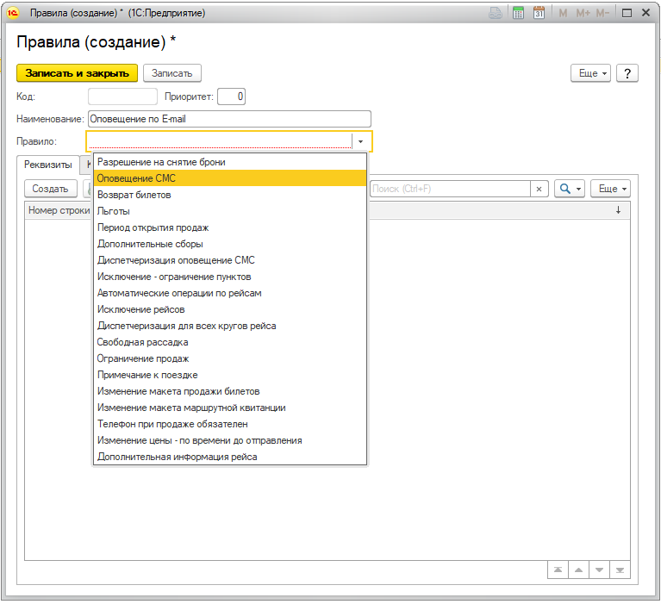Open the top Еще menu near help
661x604 pixels.
pyautogui.click(x=591, y=73)
